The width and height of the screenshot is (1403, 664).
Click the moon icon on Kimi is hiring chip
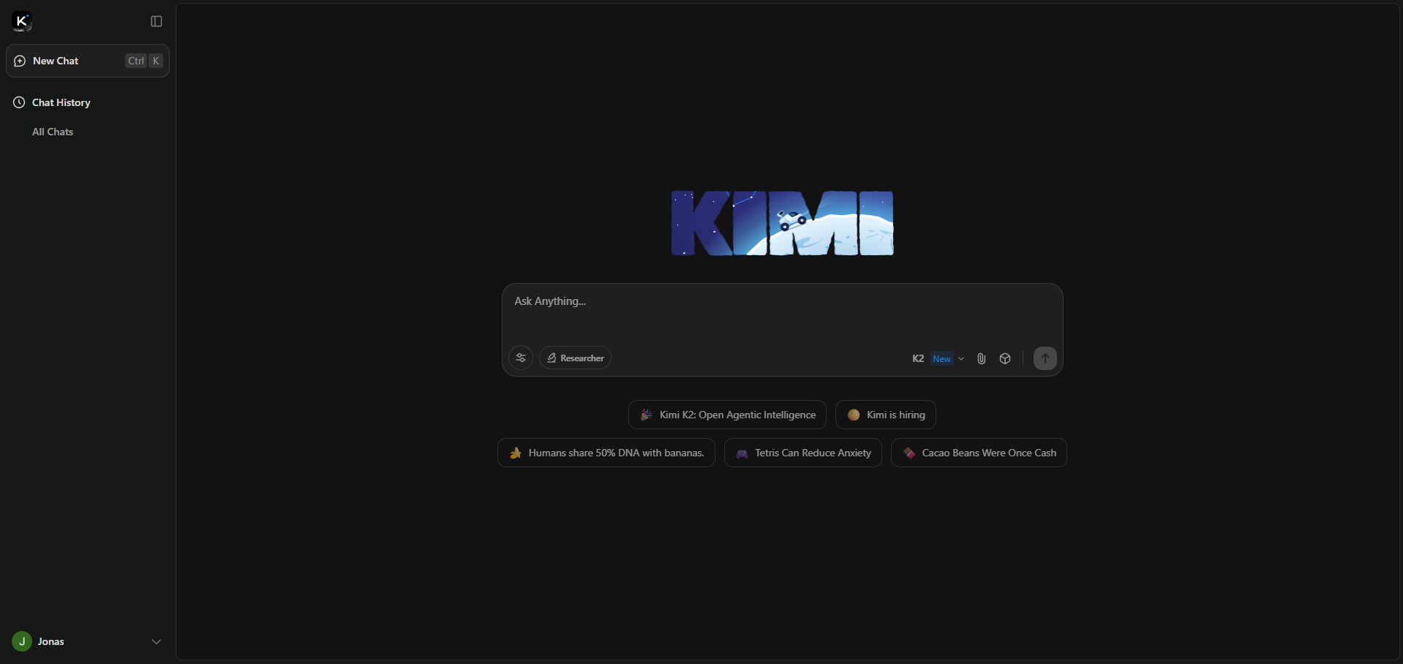pos(854,415)
